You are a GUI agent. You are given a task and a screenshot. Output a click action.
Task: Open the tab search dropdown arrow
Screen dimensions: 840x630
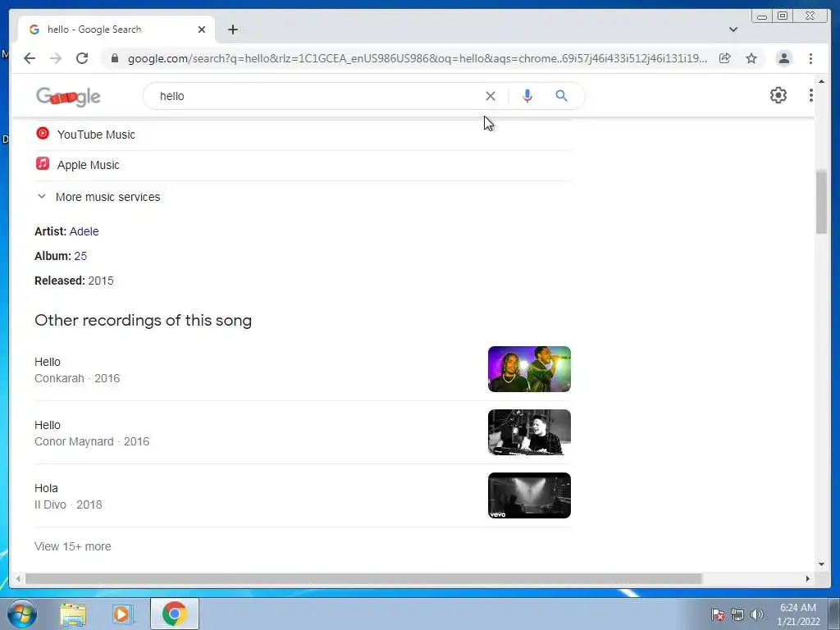pyautogui.click(x=733, y=30)
